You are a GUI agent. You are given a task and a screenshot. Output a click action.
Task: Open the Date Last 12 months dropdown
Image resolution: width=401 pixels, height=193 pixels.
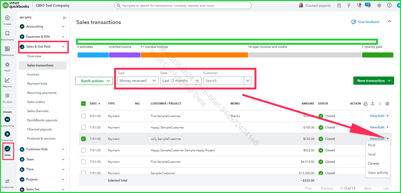pyautogui.click(x=180, y=80)
